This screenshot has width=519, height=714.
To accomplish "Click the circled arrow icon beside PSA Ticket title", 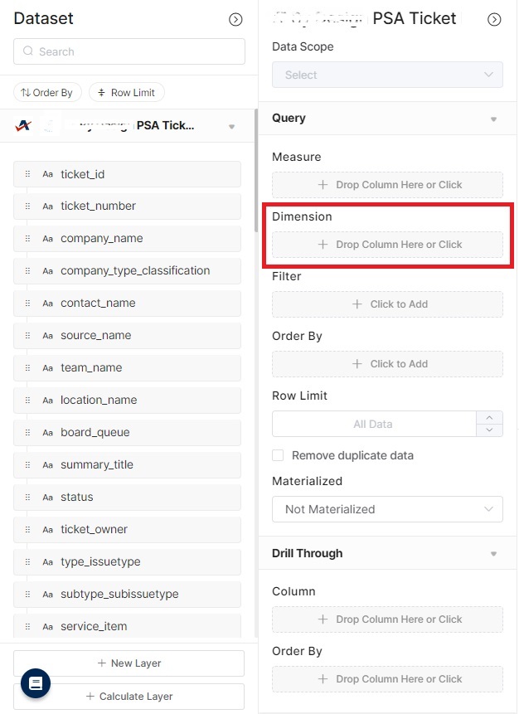I will [494, 19].
